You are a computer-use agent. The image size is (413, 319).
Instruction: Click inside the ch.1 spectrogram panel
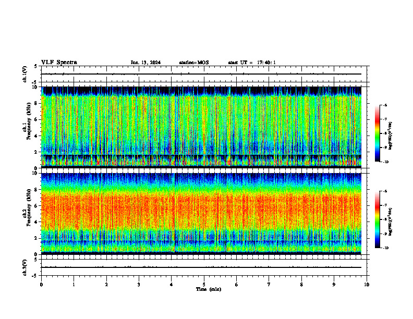(201, 127)
